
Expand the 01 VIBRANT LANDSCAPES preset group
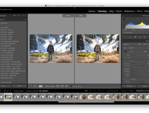pos(8,51)
